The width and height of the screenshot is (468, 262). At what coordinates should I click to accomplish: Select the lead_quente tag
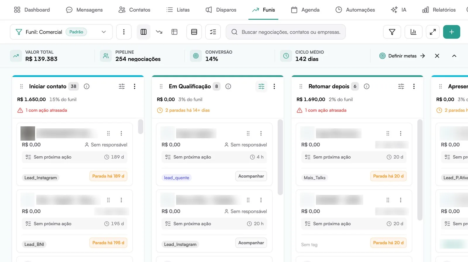tap(176, 178)
